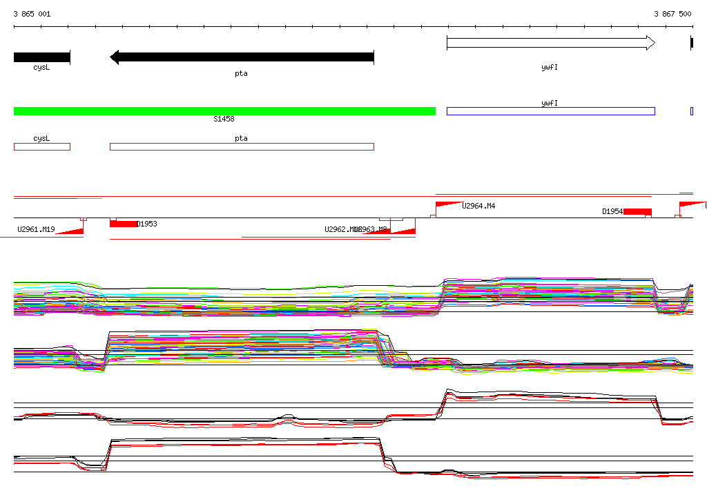Select the D1954 red terminator block
Image resolution: width=707 pixels, height=493 pixels.
coord(637,211)
